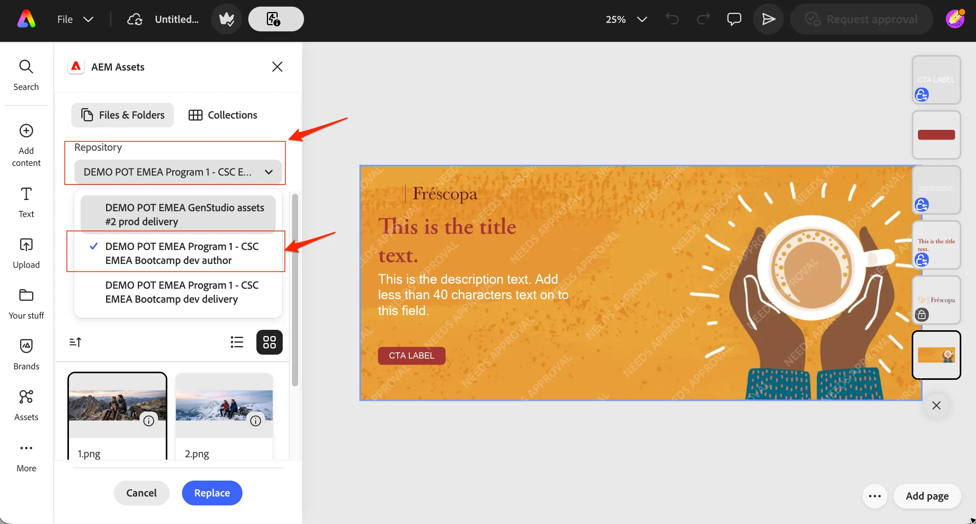Image resolution: width=976 pixels, height=524 pixels.
Task: Click the Add page button
Action: click(x=927, y=496)
